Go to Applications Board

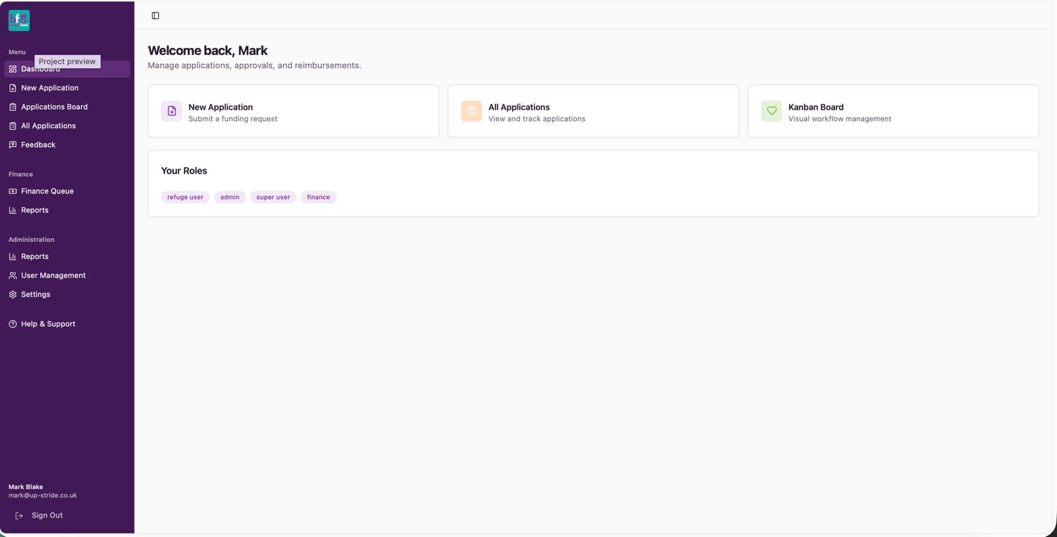tap(67, 107)
